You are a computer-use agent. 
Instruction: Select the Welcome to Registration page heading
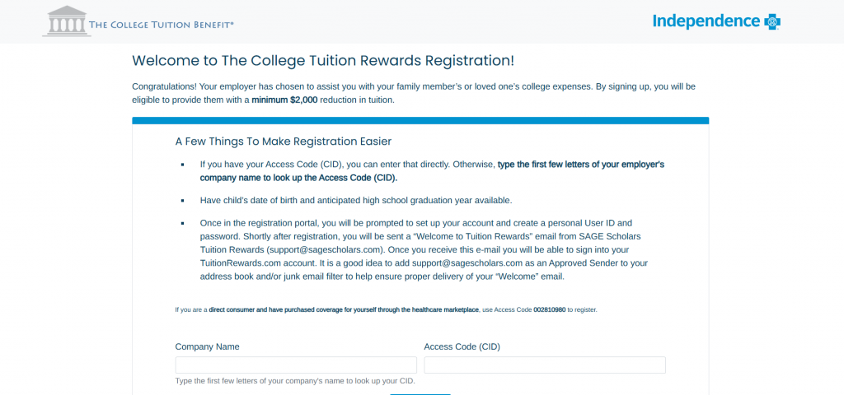point(323,60)
